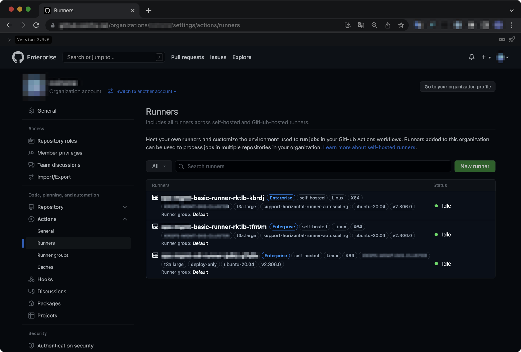This screenshot has width=521, height=352.
Task: Bookmark this page with the star icon
Action: [401, 25]
